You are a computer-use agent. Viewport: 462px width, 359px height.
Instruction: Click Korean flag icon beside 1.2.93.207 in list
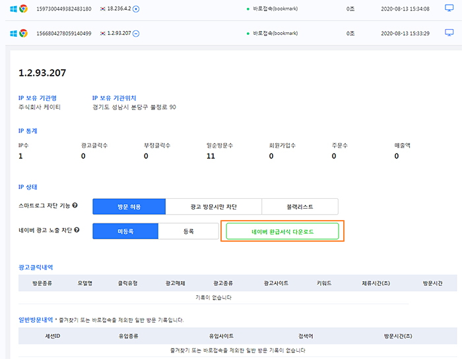(102, 33)
